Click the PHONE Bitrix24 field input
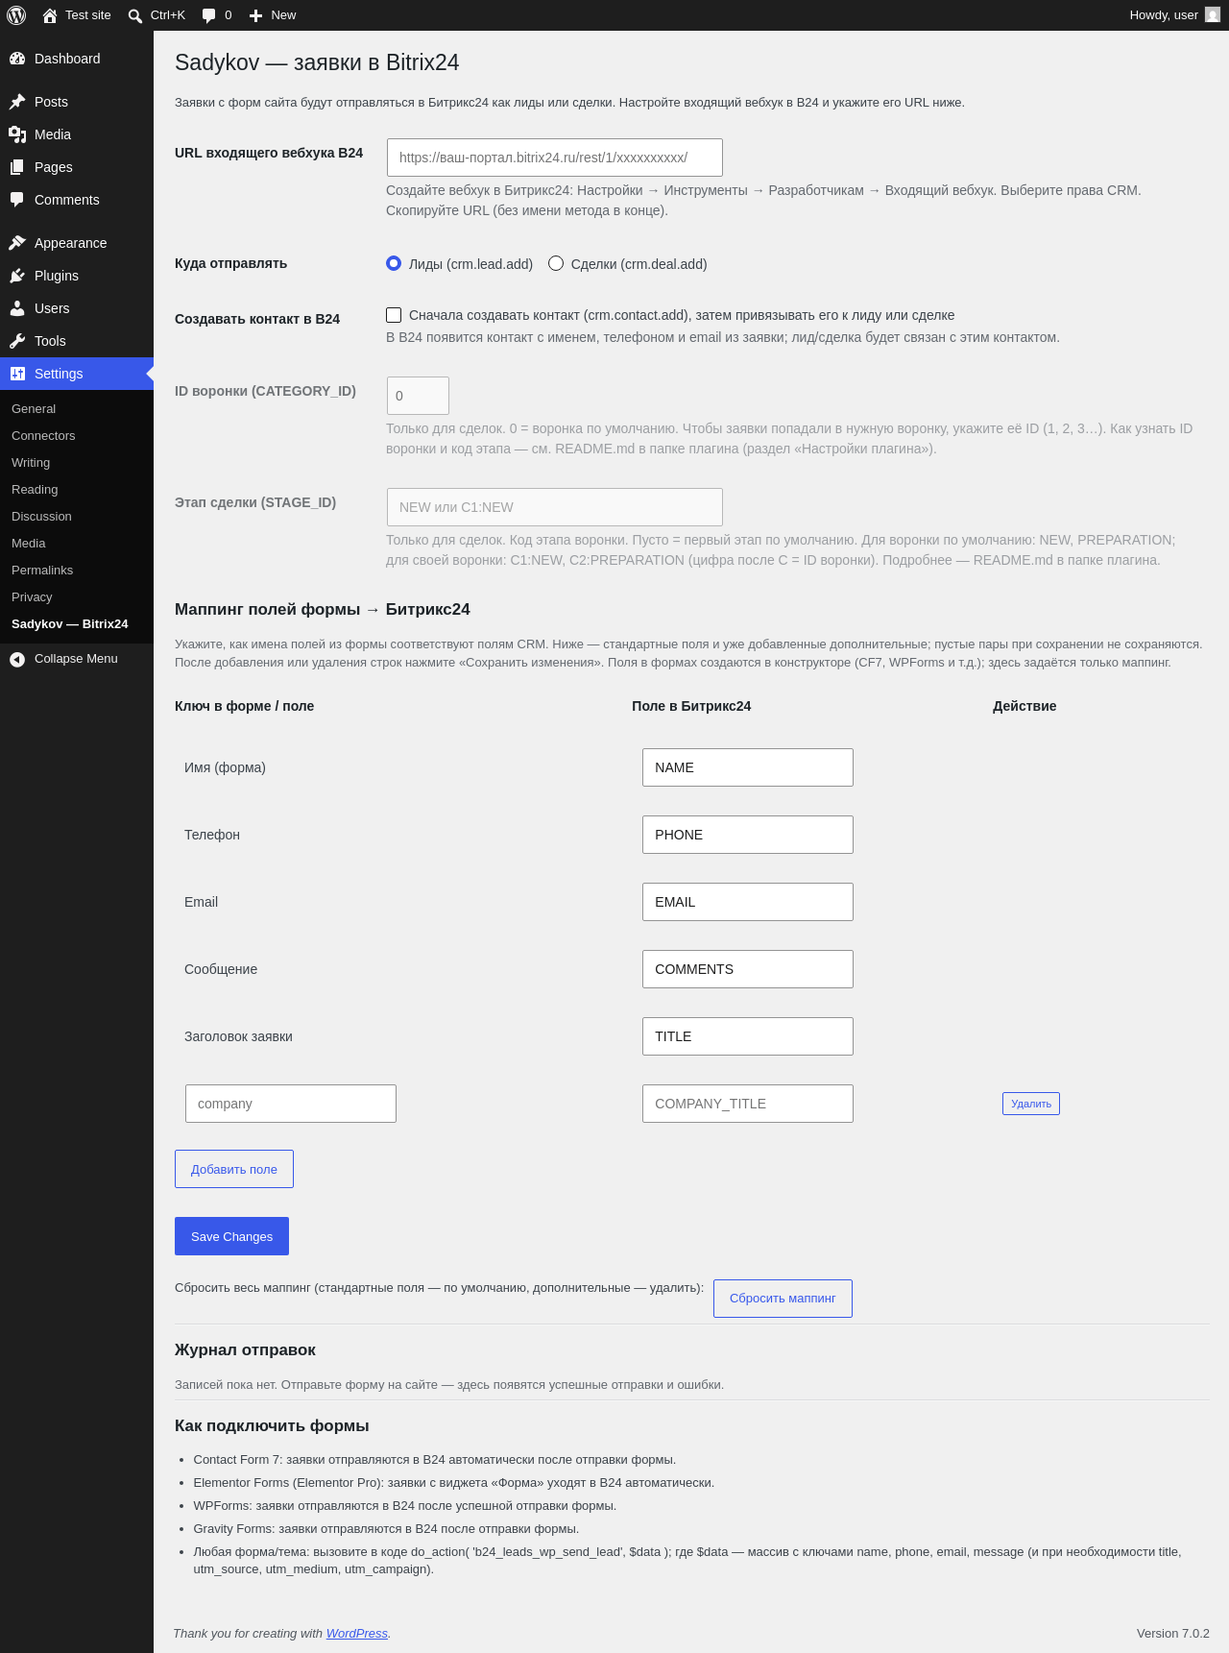This screenshot has width=1229, height=1653. 748,835
